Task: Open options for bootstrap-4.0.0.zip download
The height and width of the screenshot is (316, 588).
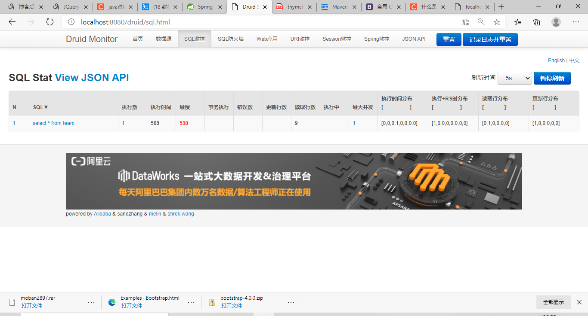Action: coord(291,302)
